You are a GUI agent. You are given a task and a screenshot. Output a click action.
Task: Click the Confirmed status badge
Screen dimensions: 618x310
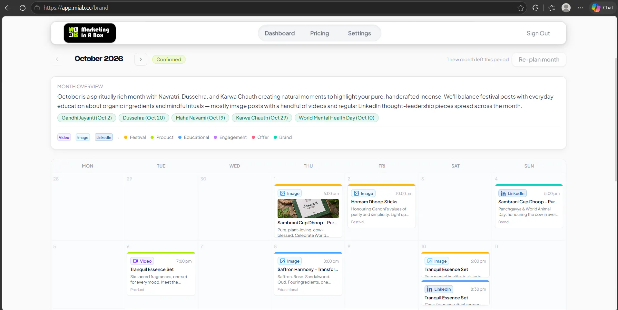[x=169, y=59]
